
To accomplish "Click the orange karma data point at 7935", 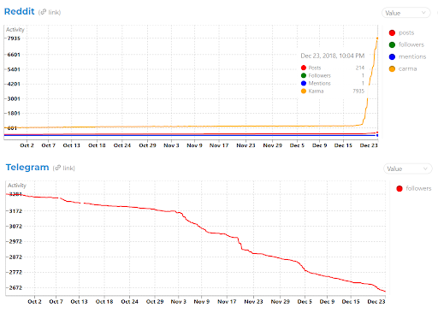I will (x=377, y=38).
